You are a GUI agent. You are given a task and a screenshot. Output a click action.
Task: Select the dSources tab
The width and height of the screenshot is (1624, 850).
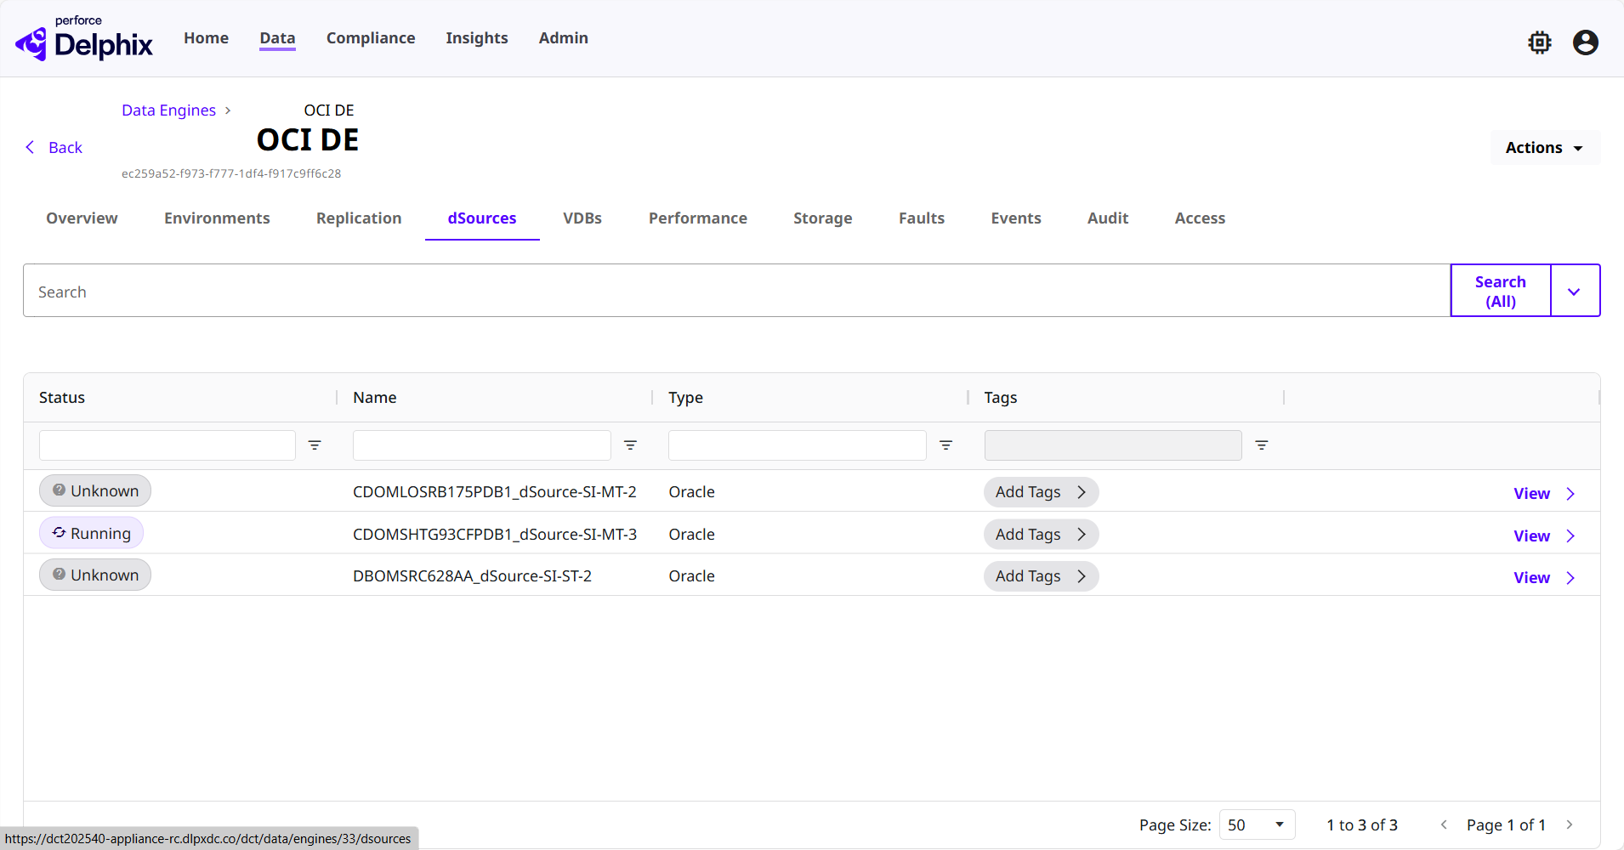tap(482, 218)
